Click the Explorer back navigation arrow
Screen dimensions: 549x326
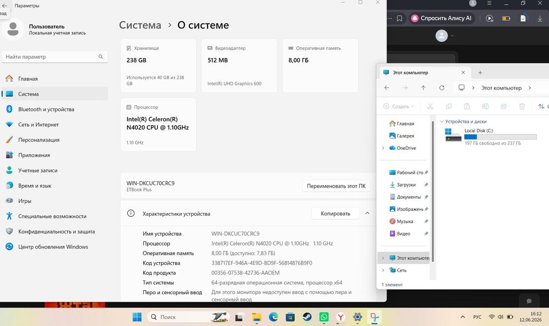pos(386,88)
